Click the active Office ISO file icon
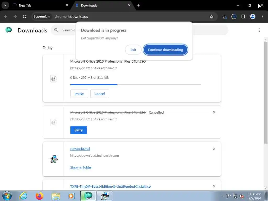This screenshot has width=268, height=201. (x=53, y=79)
